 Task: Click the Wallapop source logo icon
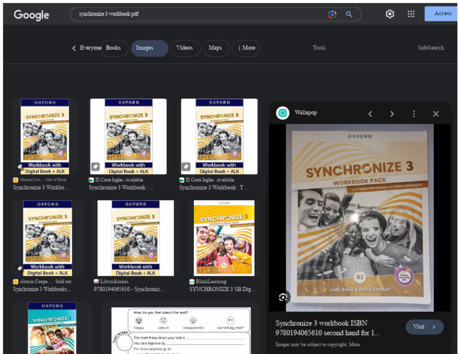click(x=283, y=113)
